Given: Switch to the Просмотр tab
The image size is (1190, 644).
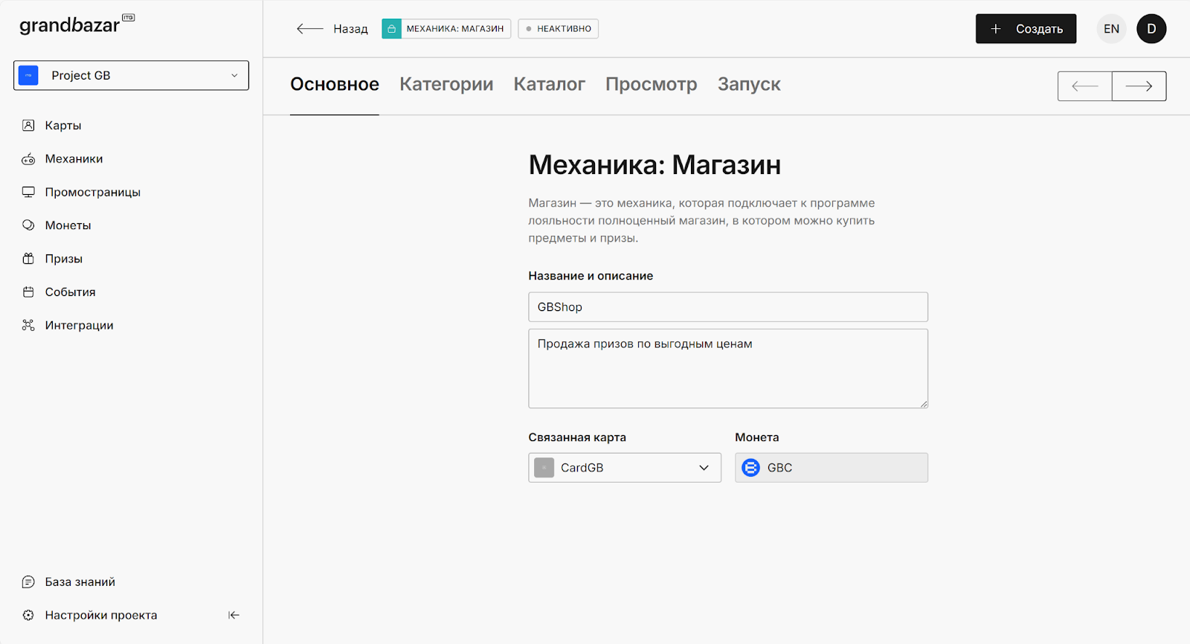Looking at the screenshot, I should [x=652, y=85].
